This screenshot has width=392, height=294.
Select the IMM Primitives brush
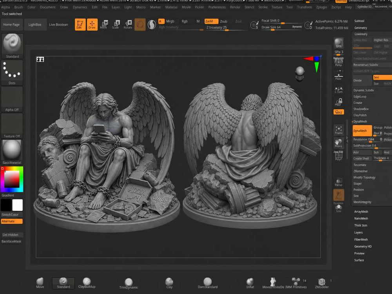(296, 283)
